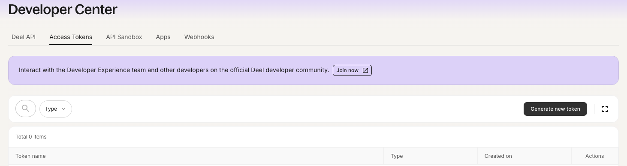This screenshot has height=166, width=627.
Task: Select the Access Tokens tab
Action: pyautogui.click(x=71, y=37)
